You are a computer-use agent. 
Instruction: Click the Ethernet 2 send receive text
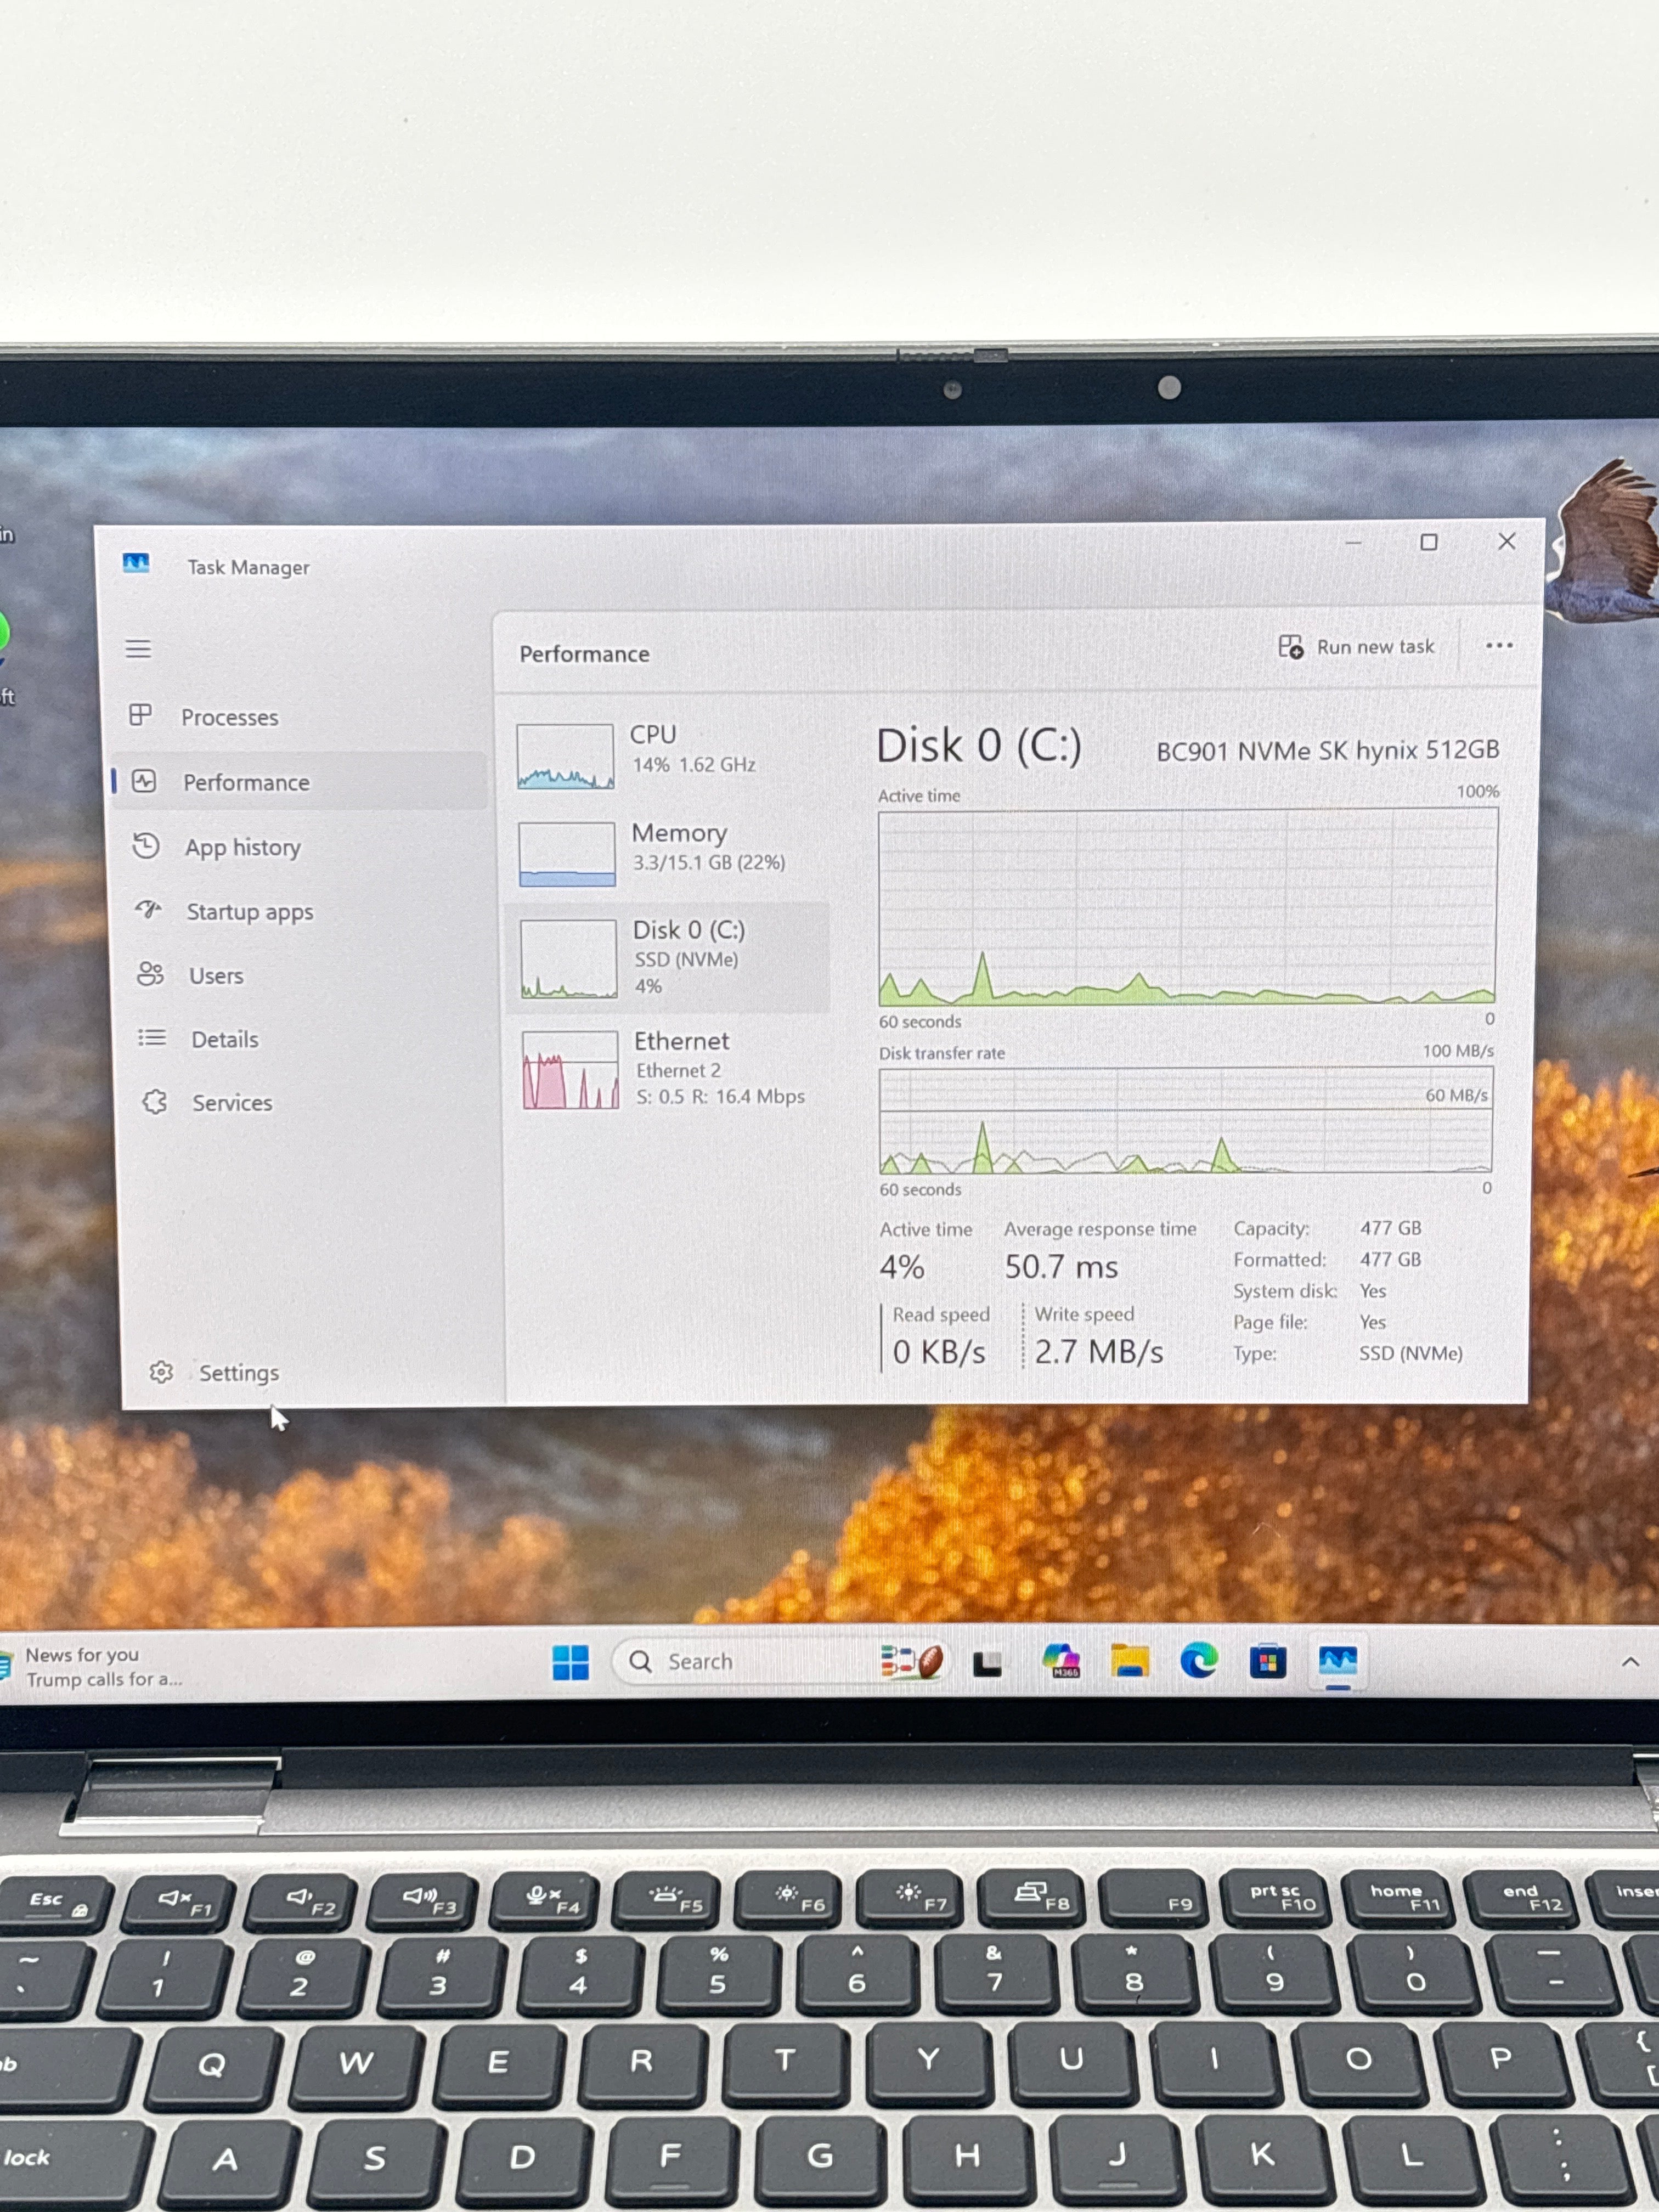(720, 1096)
